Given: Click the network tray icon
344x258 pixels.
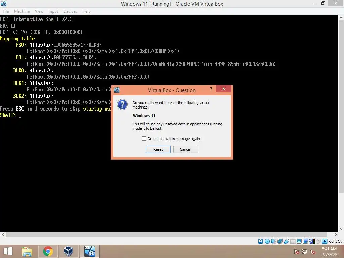Looking at the screenshot, I should coord(304,252).
